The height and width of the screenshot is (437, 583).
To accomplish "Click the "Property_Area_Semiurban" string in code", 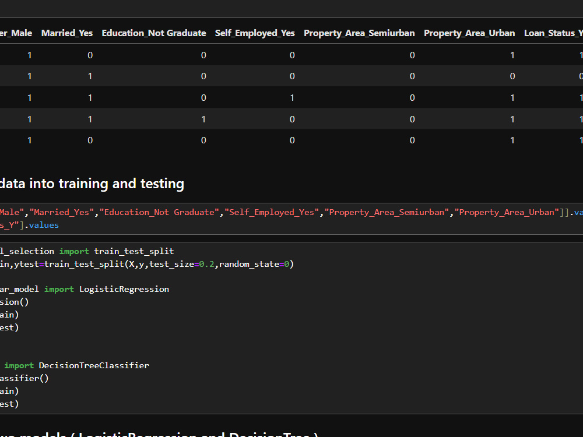I will pyautogui.click(x=387, y=212).
